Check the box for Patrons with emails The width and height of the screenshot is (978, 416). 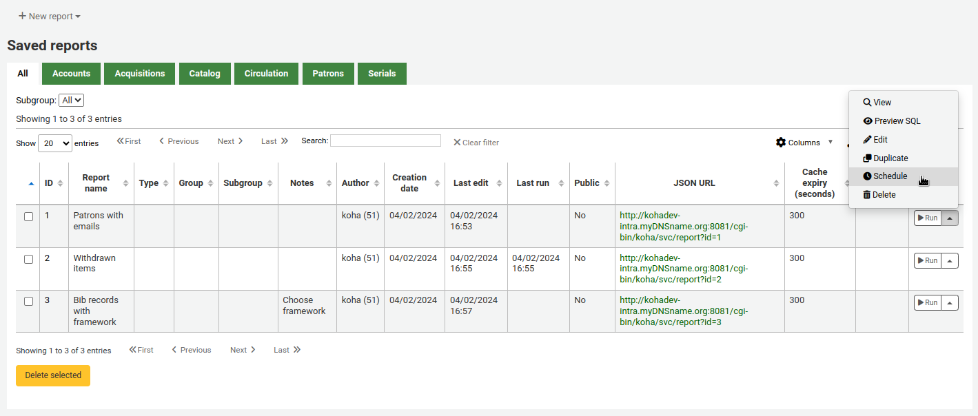[28, 216]
